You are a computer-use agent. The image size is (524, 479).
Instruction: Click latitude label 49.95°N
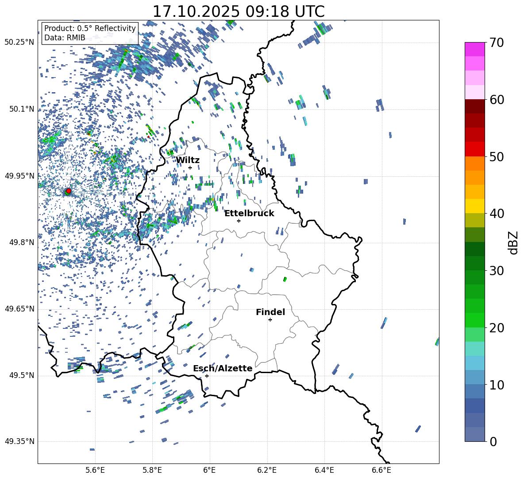(x=19, y=176)
